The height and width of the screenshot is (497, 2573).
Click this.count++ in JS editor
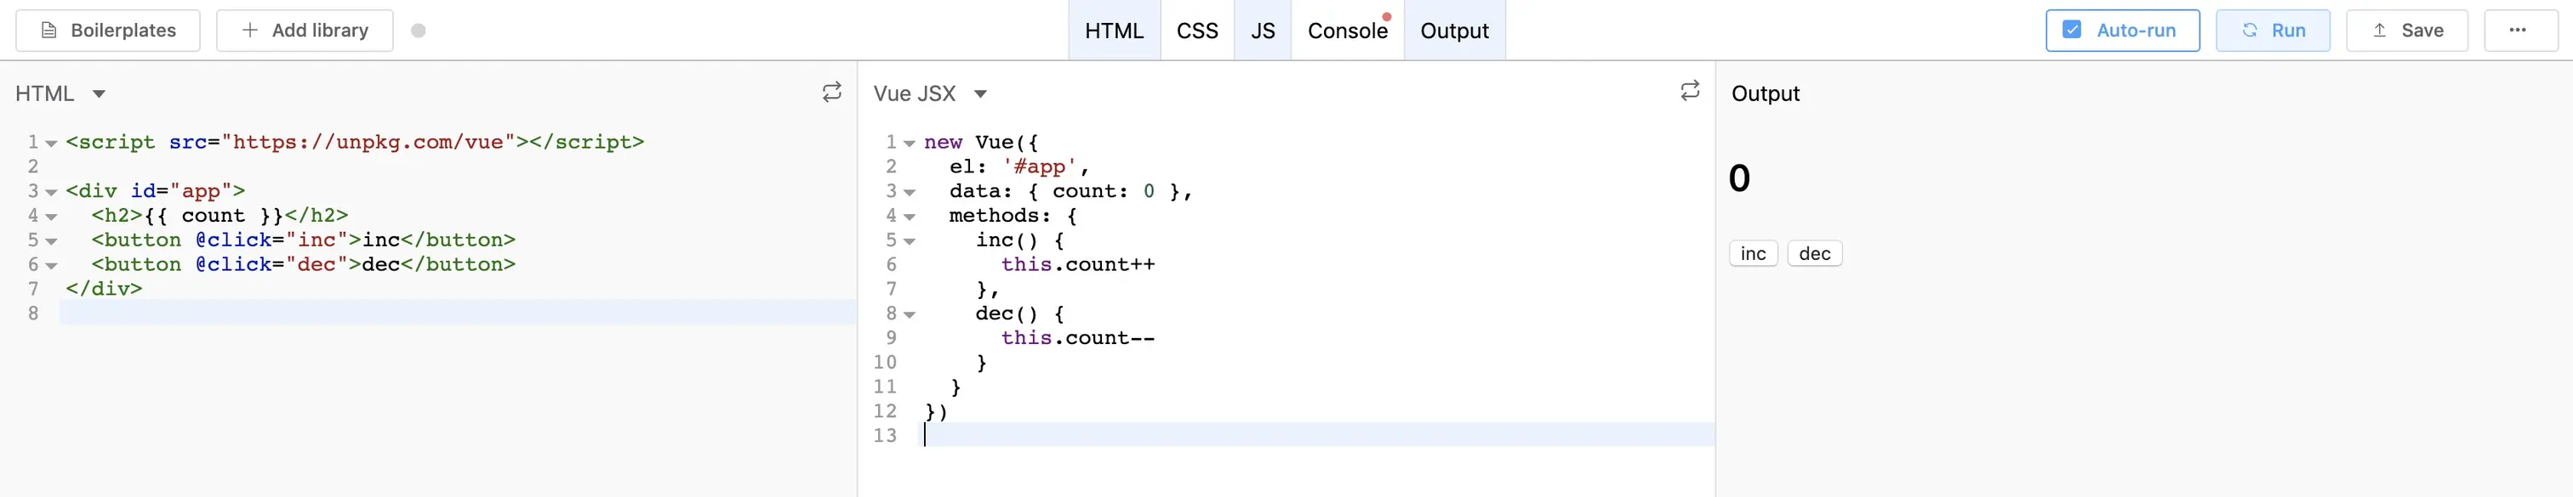click(x=1078, y=264)
